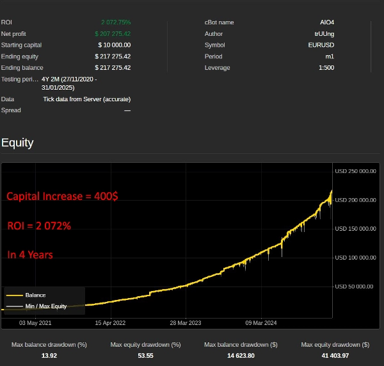Click the 09 Mar 2024 date axis label
Viewport: 384px width, 366px height.
[260, 323]
